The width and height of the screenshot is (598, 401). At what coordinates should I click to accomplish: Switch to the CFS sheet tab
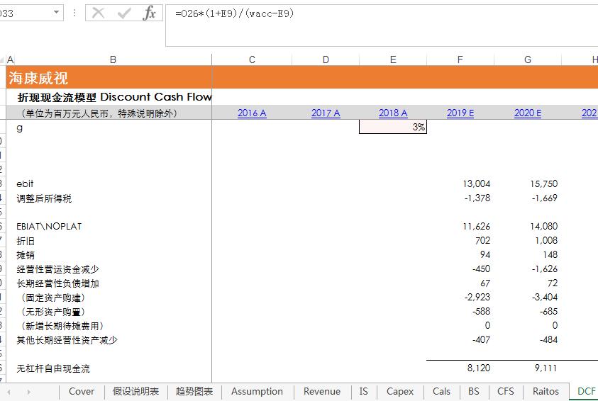505,392
